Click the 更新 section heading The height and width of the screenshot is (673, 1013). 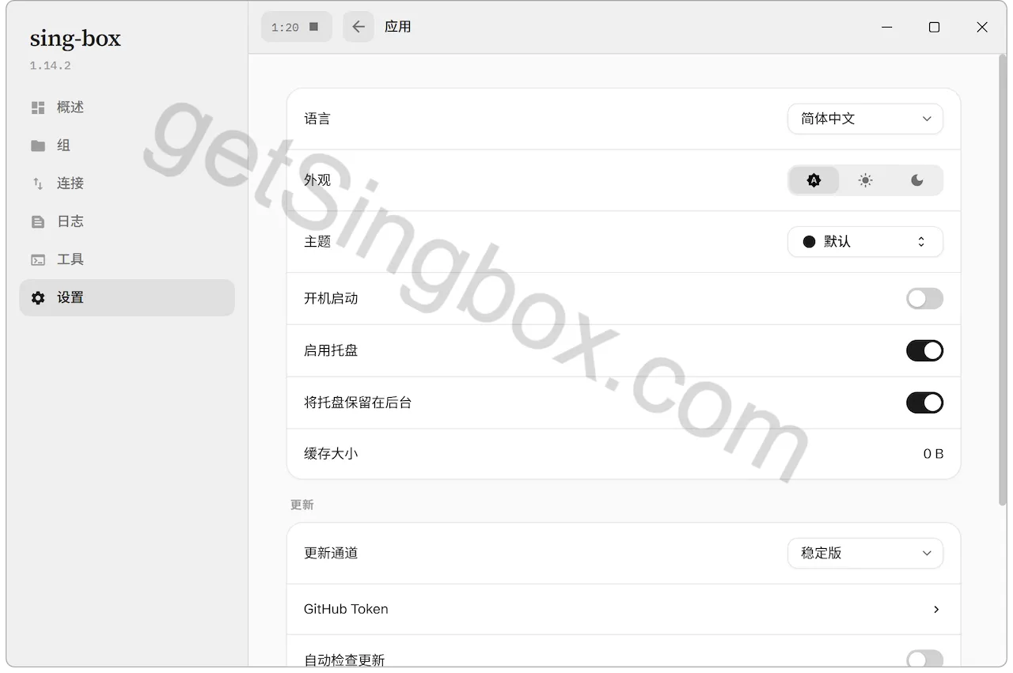[x=302, y=505]
